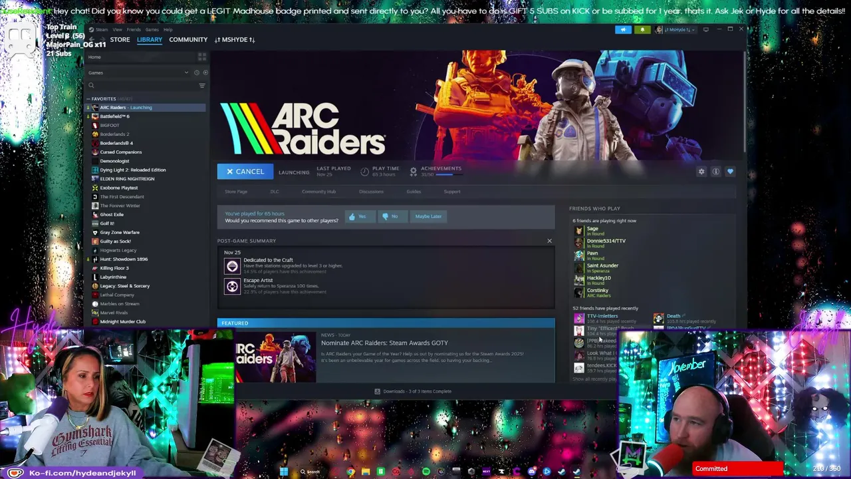Viewport: 851px width, 479px height.
Task: Cancel the ARC Raiders launch
Action: [x=245, y=172]
